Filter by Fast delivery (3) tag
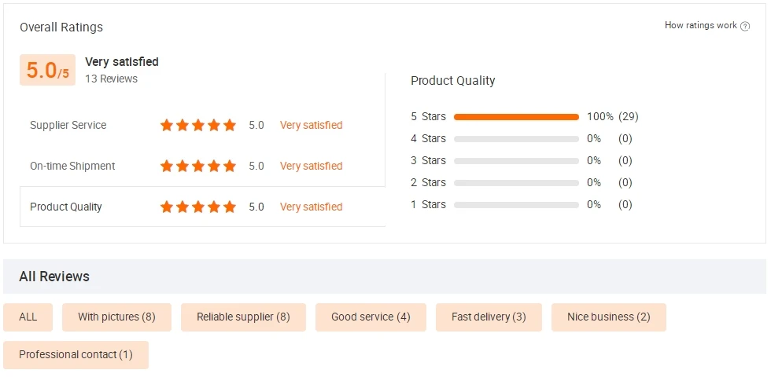The image size is (771, 381). point(489,317)
